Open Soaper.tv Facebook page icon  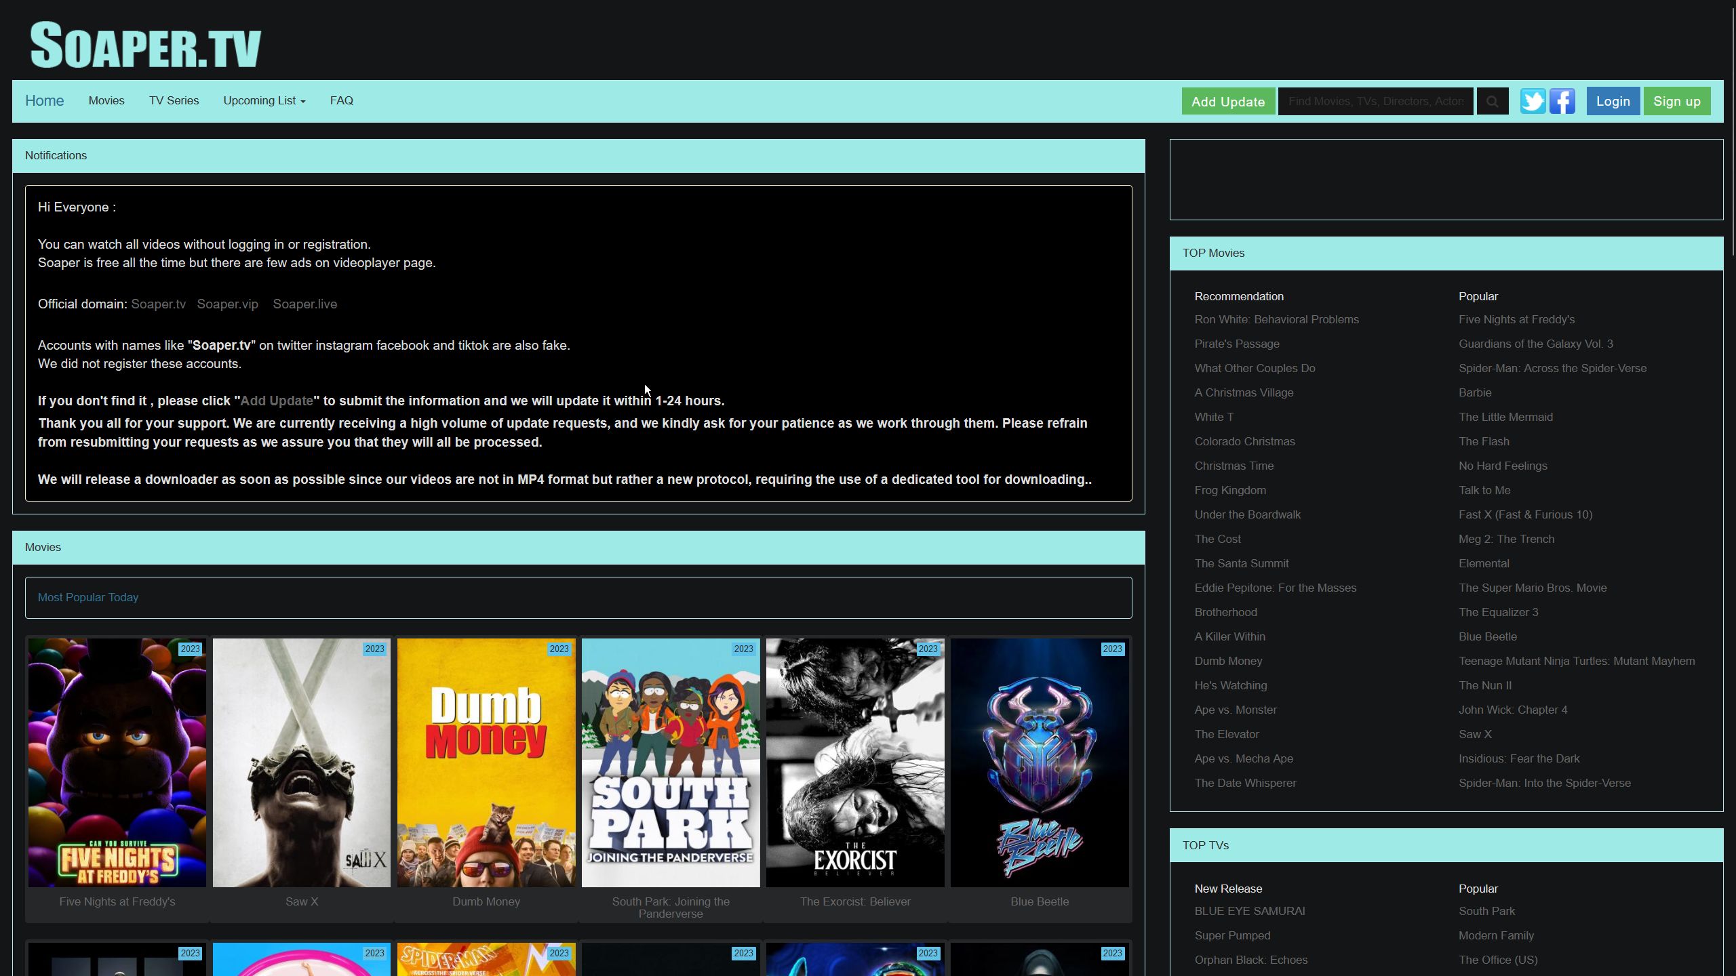point(1562,101)
